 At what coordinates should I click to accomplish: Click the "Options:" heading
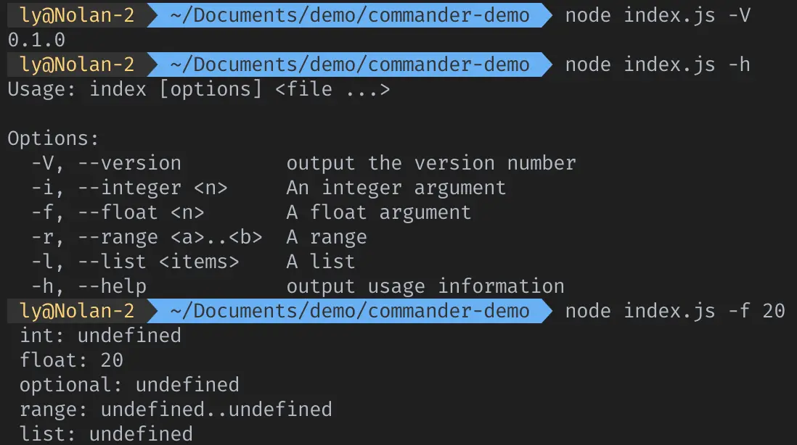click(x=53, y=138)
